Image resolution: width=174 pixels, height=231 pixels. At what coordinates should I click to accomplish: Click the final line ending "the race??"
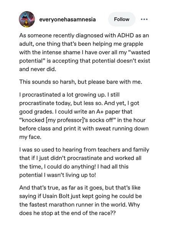coord(67,213)
